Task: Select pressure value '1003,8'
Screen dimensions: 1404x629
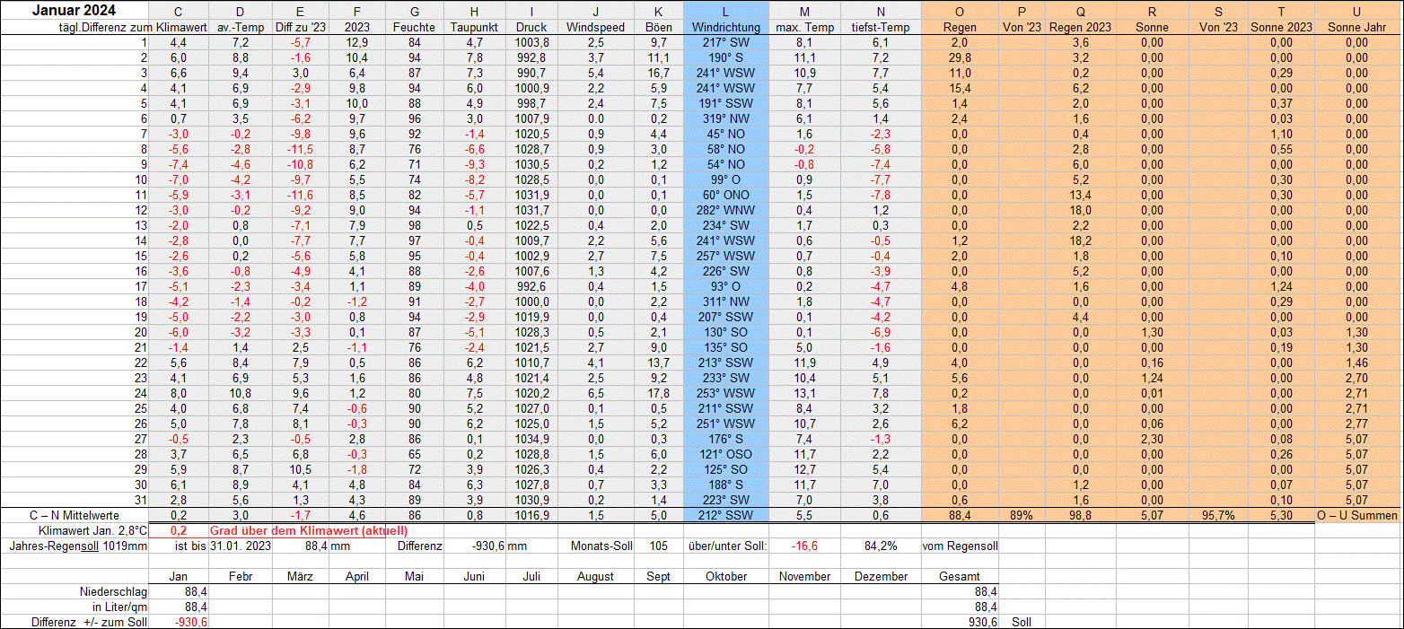Action: [531, 42]
